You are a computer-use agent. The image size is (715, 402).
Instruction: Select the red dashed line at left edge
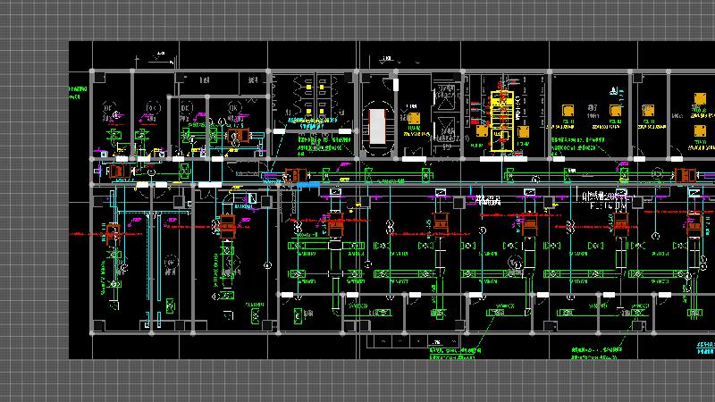pyautogui.click(x=82, y=236)
